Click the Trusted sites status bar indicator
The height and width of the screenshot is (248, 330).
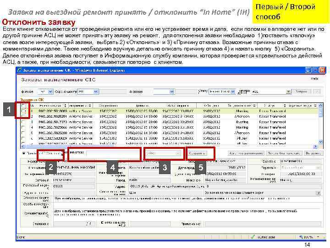[263, 237]
